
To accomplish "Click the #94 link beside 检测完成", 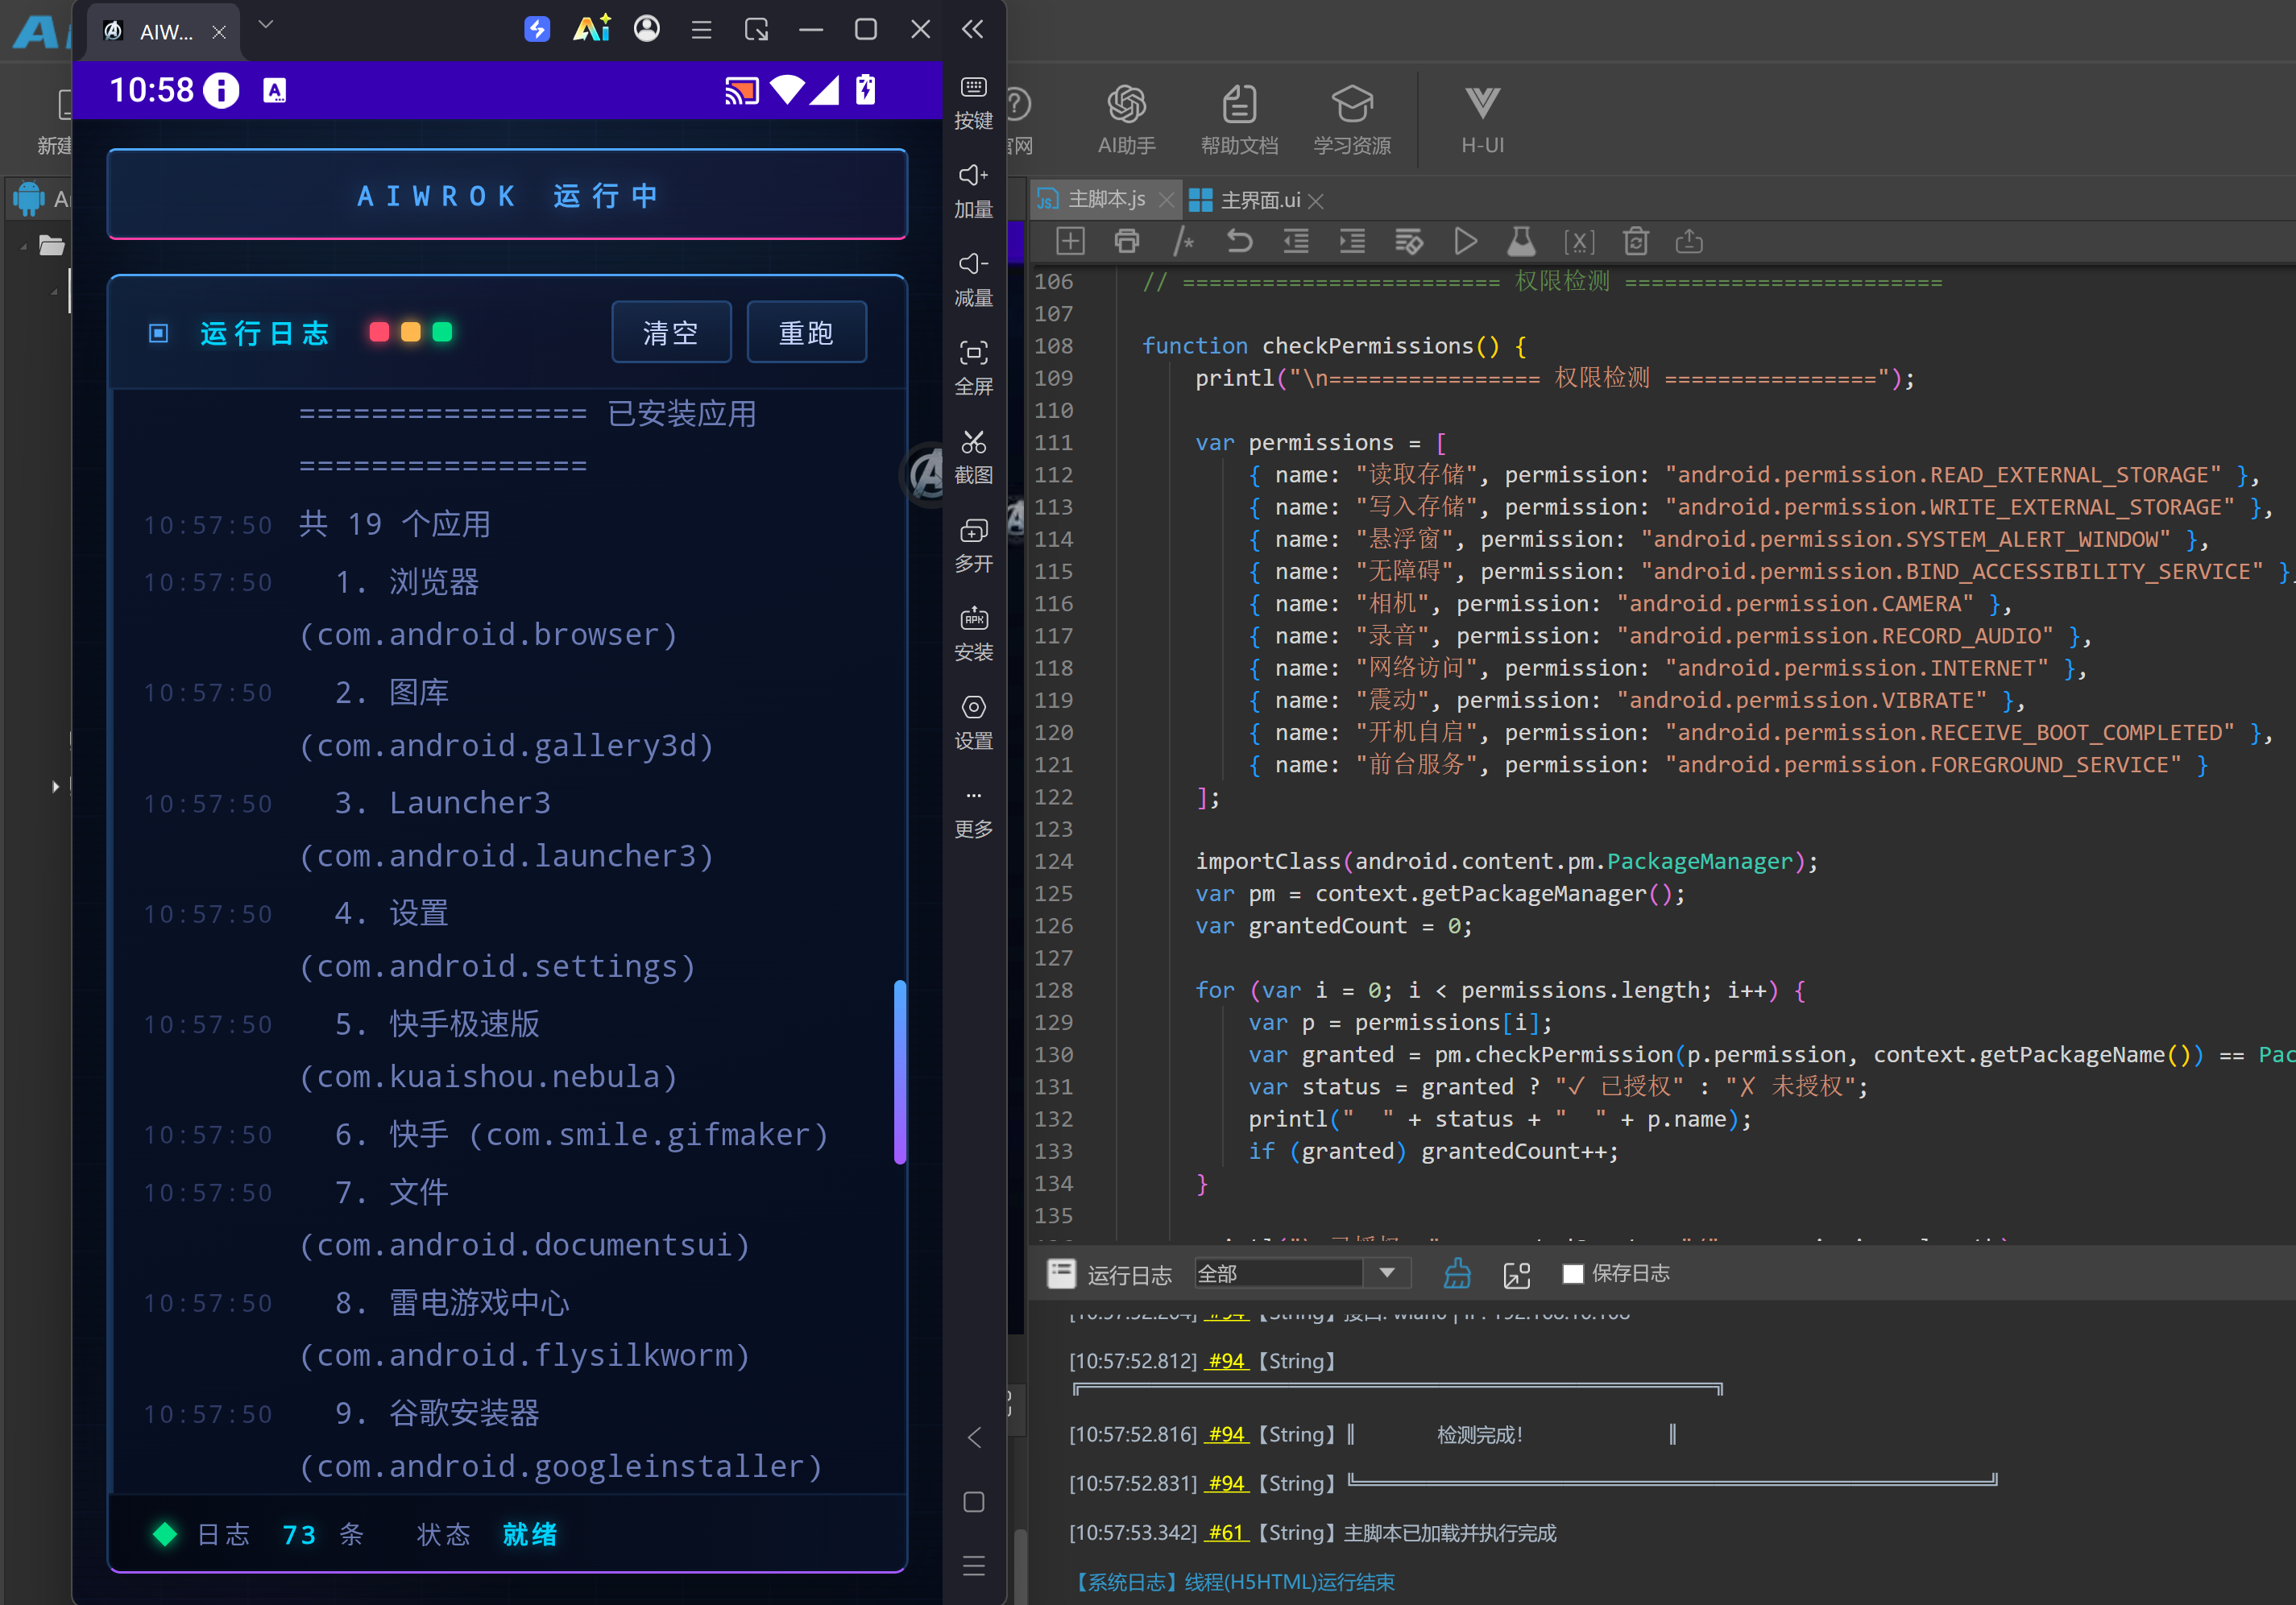I will [1226, 1434].
